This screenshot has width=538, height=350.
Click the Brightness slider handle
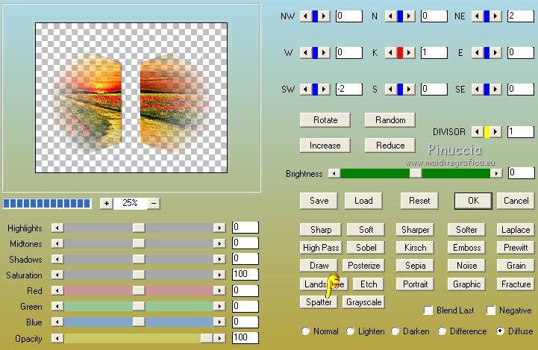(x=416, y=173)
